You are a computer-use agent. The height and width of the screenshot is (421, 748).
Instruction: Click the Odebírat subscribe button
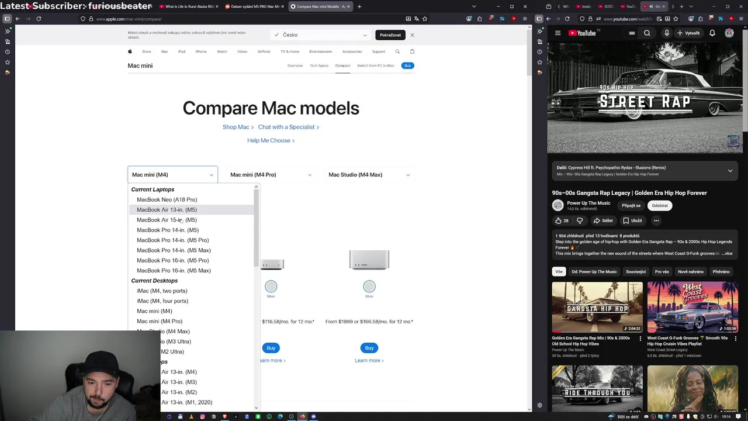pos(660,206)
